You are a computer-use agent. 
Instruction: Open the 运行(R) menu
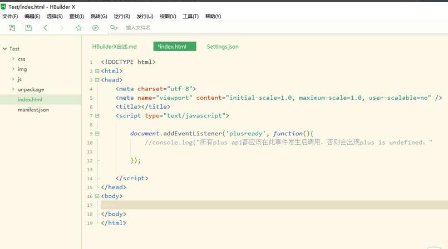point(121,17)
